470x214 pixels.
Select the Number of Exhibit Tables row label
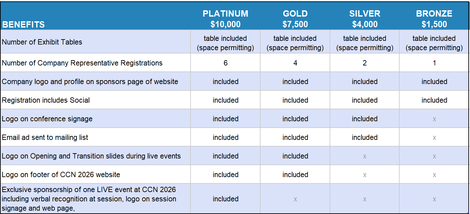(42, 42)
